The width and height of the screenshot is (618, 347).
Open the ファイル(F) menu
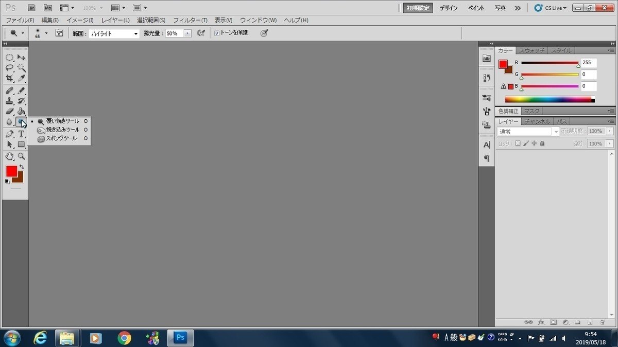[x=20, y=20]
